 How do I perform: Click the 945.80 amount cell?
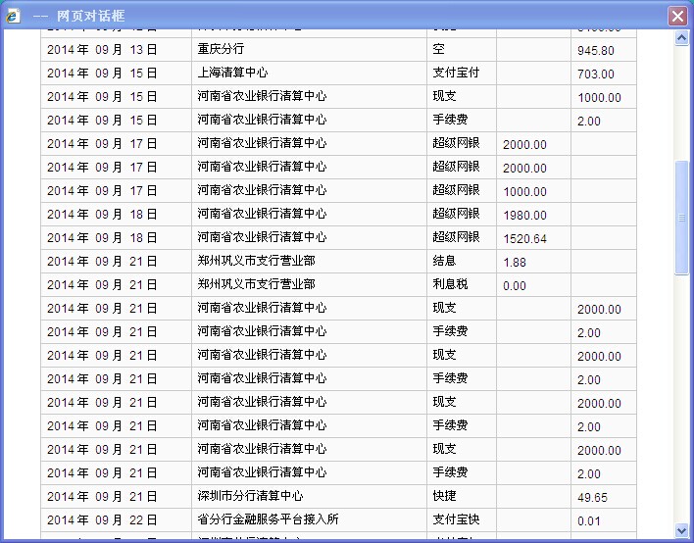pos(596,50)
